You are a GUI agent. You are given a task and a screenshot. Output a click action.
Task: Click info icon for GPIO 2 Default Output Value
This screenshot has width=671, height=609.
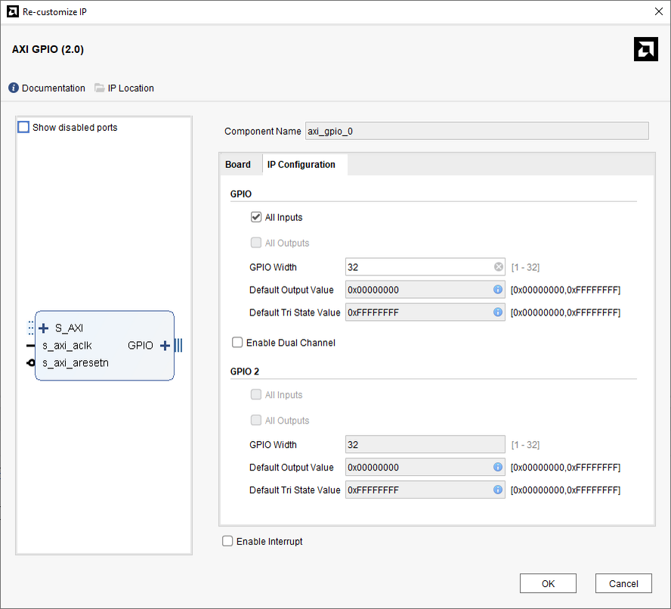click(x=498, y=468)
